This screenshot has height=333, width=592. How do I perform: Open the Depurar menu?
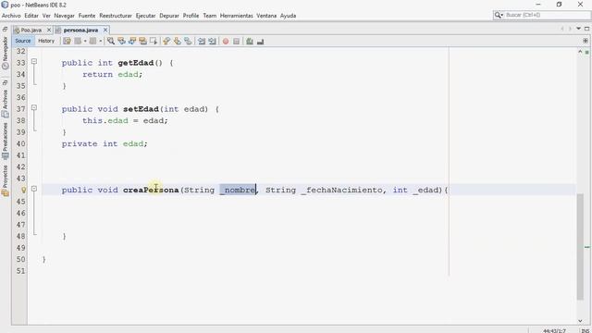tap(169, 16)
